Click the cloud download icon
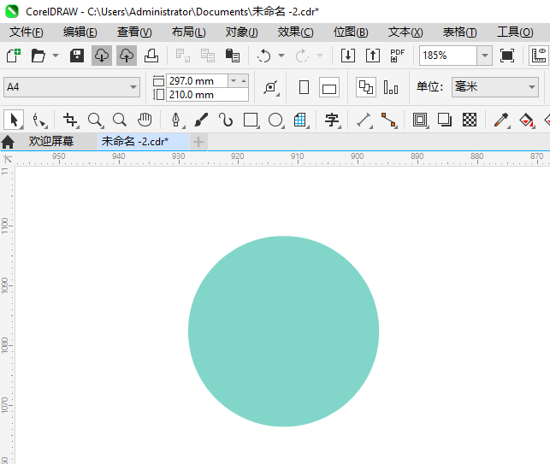The height and width of the screenshot is (464, 550). [x=102, y=56]
